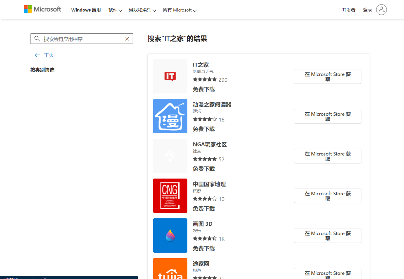The image size is (404, 279).
Task: Open the 途家网 title link
Action: click(201, 264)
